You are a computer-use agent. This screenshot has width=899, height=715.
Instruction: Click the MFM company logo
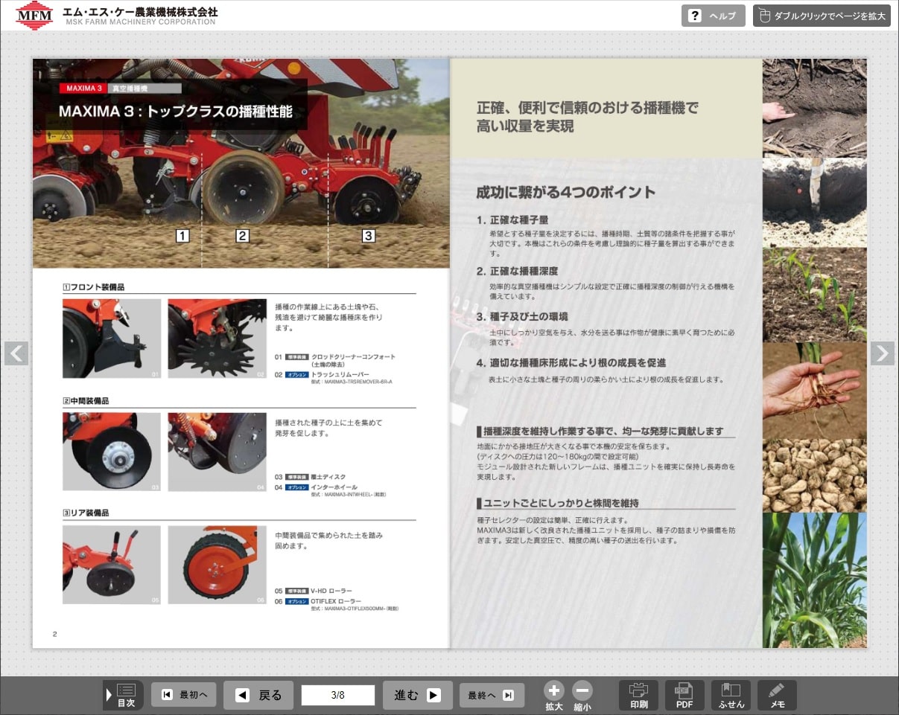click(35, 15)
